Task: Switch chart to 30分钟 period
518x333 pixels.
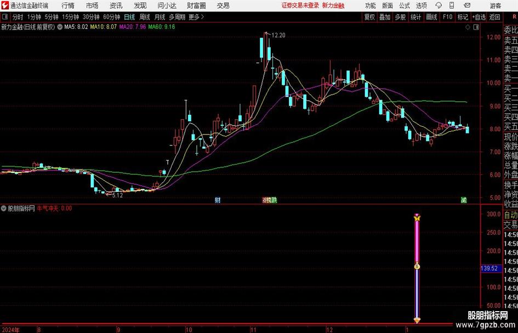Action: coord(91,17)
